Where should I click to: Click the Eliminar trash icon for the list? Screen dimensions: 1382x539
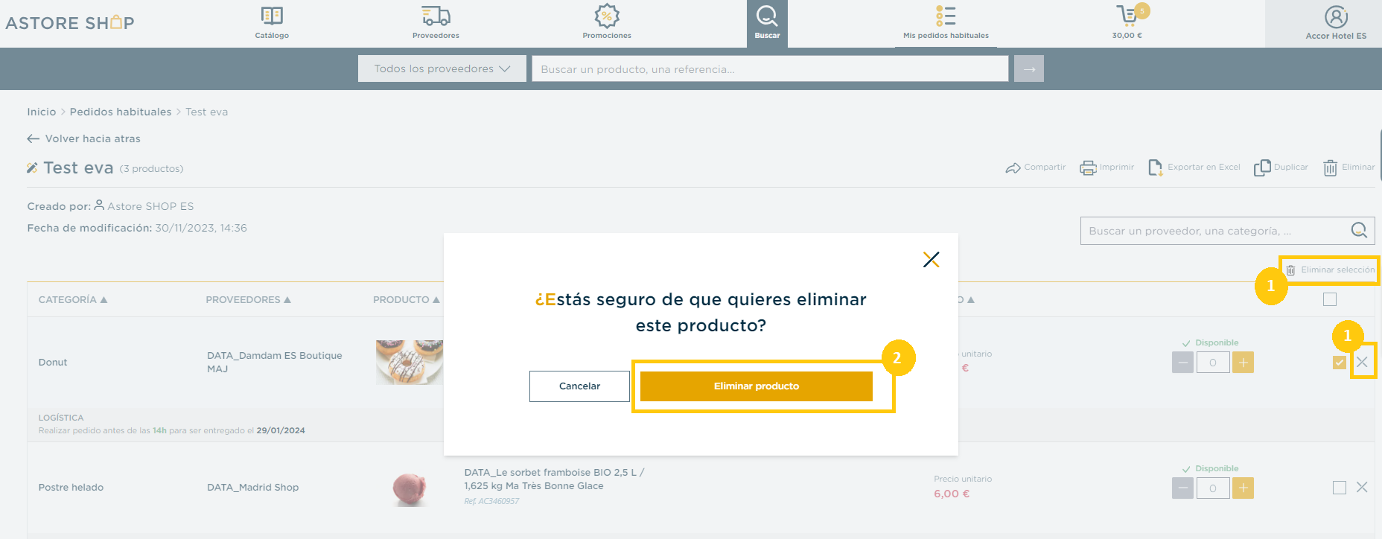click(1330, 168)
